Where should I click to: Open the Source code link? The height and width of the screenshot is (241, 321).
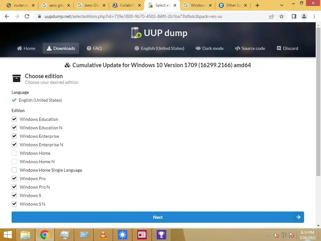(x=250, y=48)
